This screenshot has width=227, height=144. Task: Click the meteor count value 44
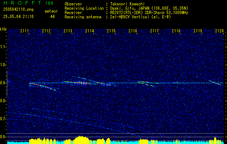pos(52,17)
